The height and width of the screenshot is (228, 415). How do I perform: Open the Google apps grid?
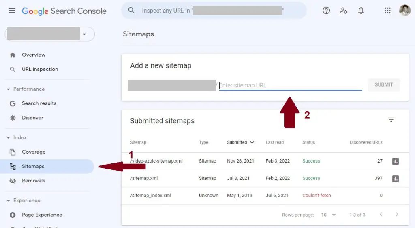pyautogui.click(x=387, y=11)
